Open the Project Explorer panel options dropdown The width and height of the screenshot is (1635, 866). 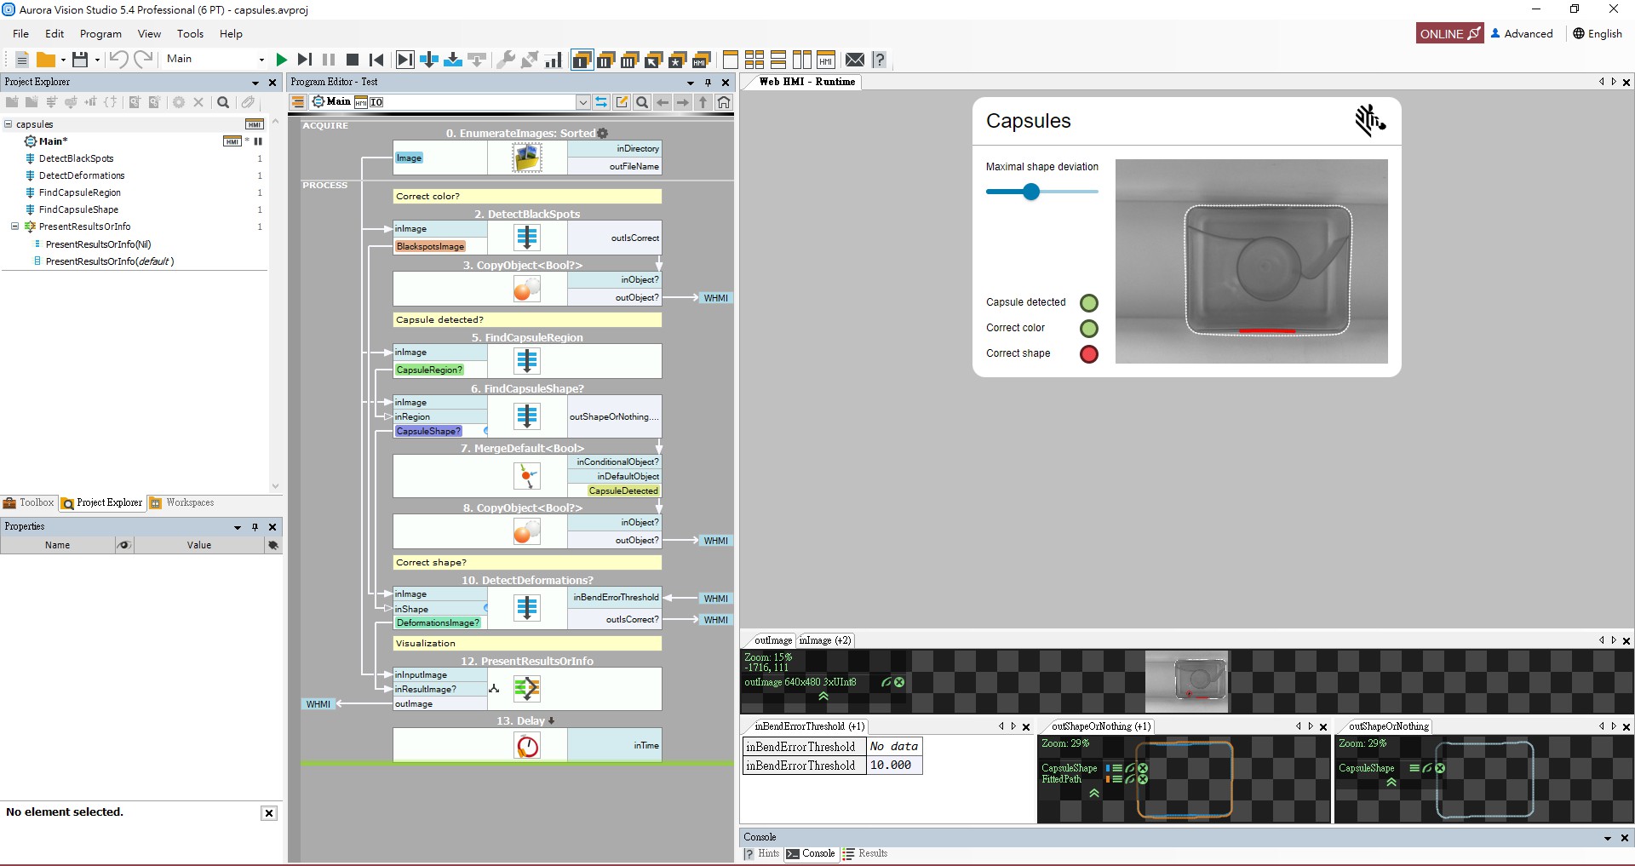coord(255,83)
